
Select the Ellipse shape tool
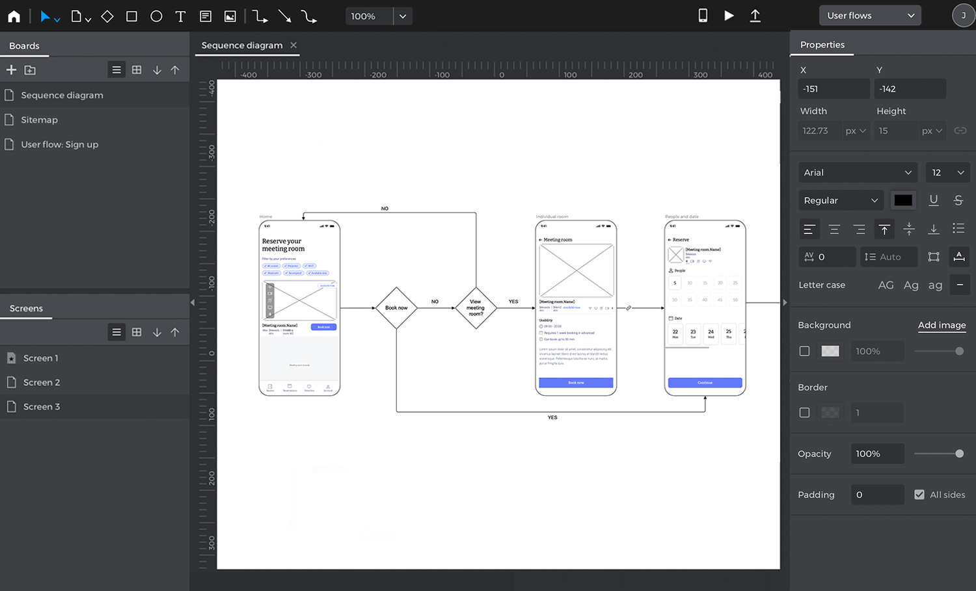[156, 16]
